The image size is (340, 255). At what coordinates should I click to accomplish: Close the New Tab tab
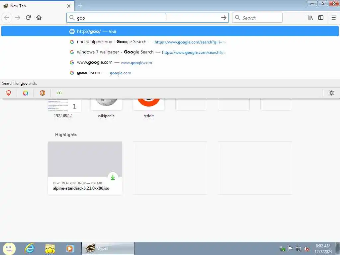(68, 6)
